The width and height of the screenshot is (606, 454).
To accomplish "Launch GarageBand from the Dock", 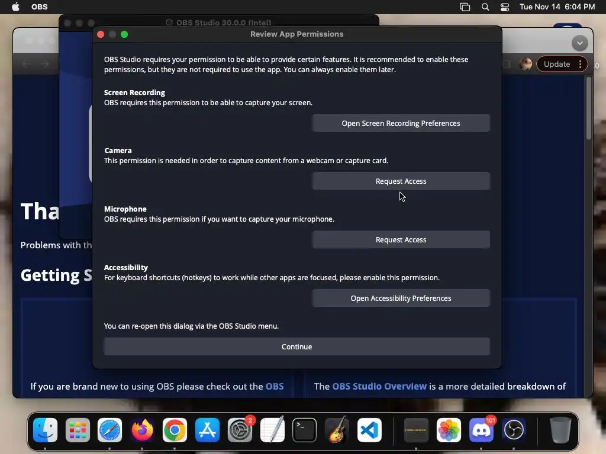I will point(337,430).
